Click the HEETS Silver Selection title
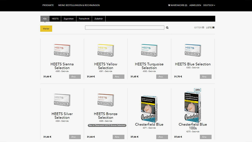Viewport: 252px width, 142px height. coord(62,116)
